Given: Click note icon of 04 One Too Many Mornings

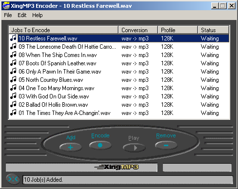Looking at the screenshot, I should [x=13, y=88].
